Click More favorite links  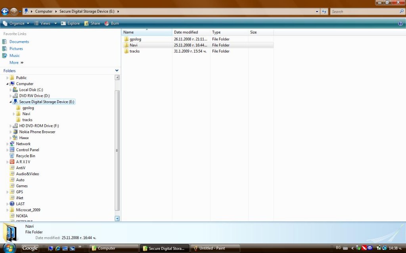[x=16, y=62]
